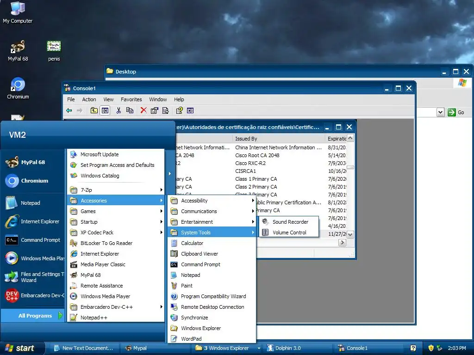
Task: Open Files and Settings Transfer Wizard
Action: pyautogui.click(x=33, y=277)
